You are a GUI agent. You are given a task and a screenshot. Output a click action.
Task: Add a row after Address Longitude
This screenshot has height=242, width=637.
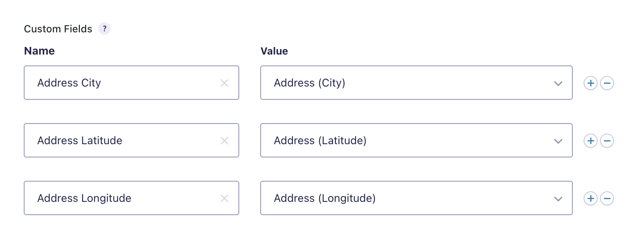tap(591, 198)
